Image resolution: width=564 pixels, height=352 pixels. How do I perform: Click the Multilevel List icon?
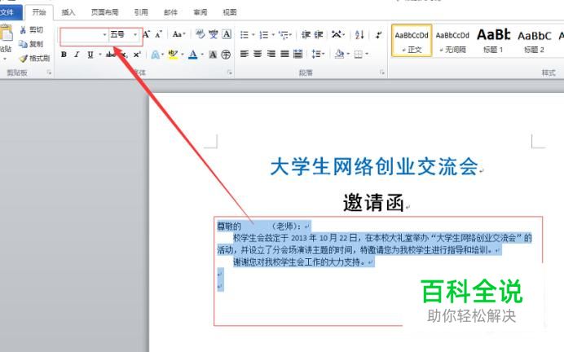pyautogui.click(x=284, y=35)
